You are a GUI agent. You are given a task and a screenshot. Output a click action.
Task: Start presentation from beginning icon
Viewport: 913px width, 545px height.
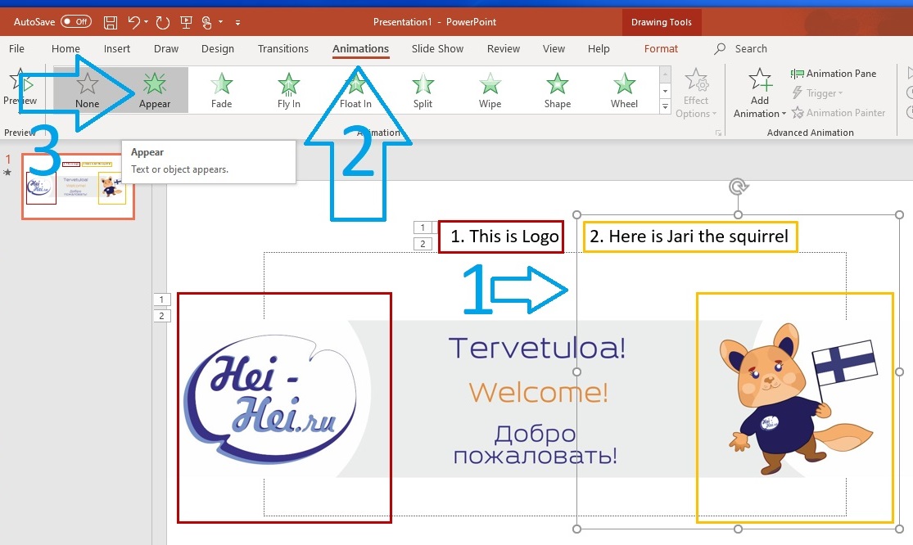coord(187,23)
